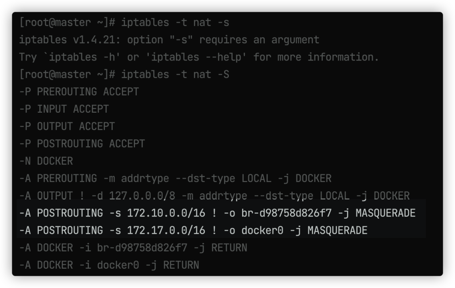This screenshot has height=288, width=455.
Task: Click the first 'iptables -t nat -s' command line
Action: 124,23
